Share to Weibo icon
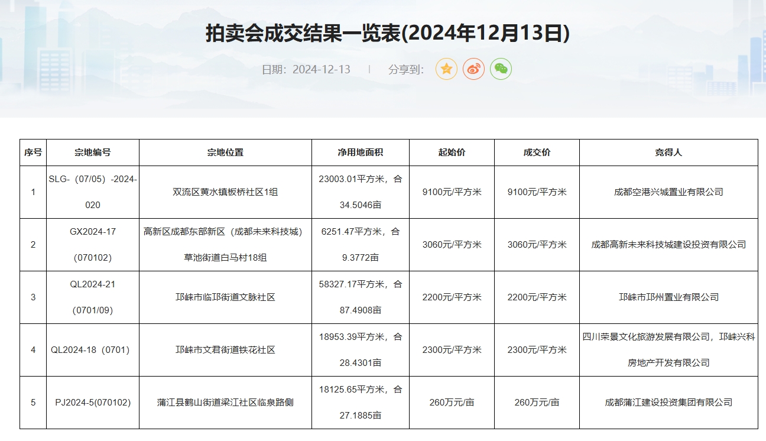 (x=473, y=69)
